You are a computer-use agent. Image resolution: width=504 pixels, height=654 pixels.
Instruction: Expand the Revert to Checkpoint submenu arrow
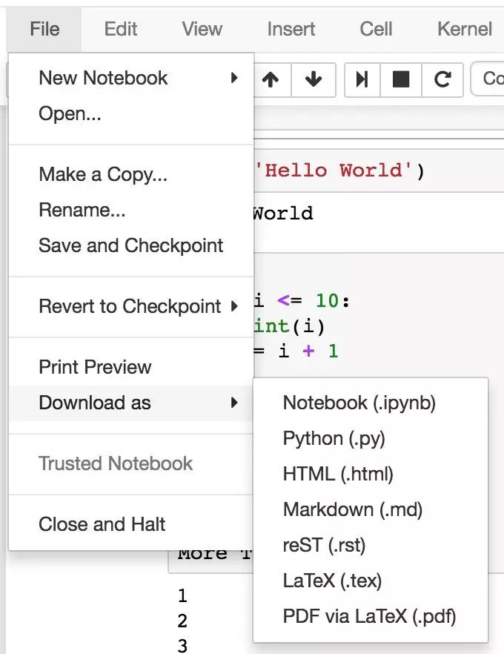pos(234,306)
